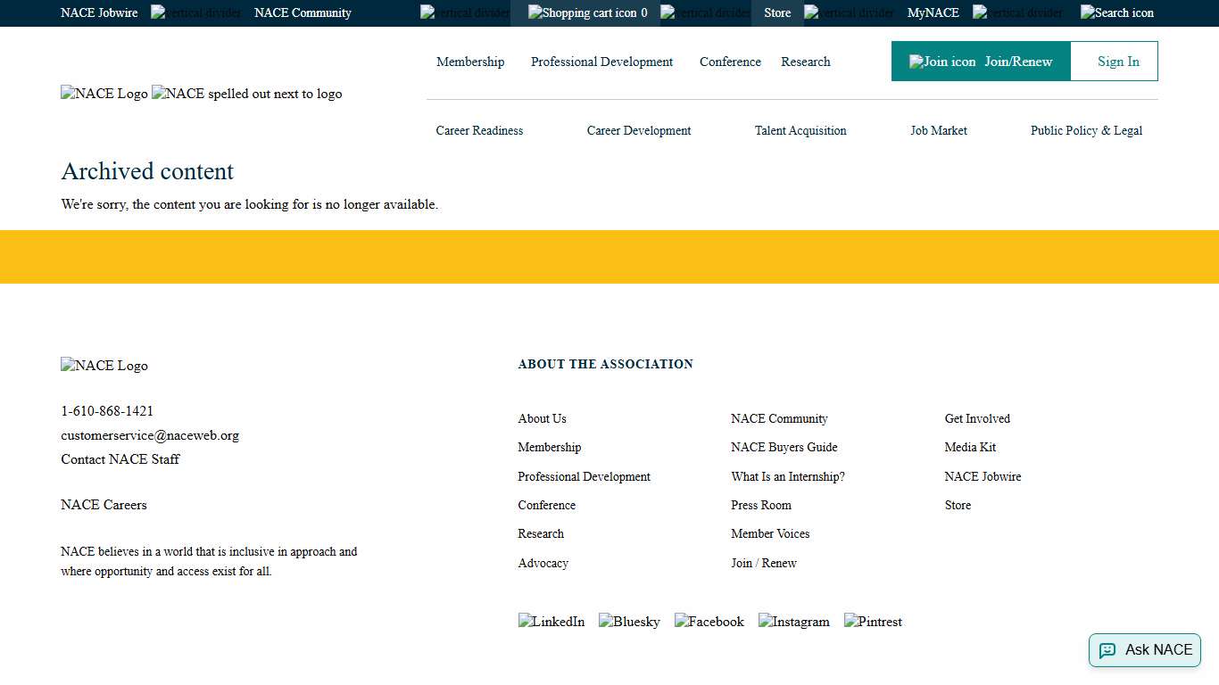Open the Ask NACE chat widget
The height and width of the screenshot is (685, 1219).
pyautogui.click(x=1144, y=650)
